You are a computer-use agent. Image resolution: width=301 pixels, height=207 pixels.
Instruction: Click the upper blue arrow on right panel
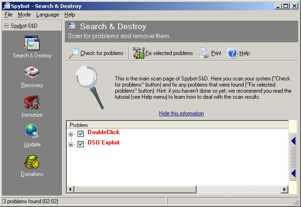coord(293,141)
